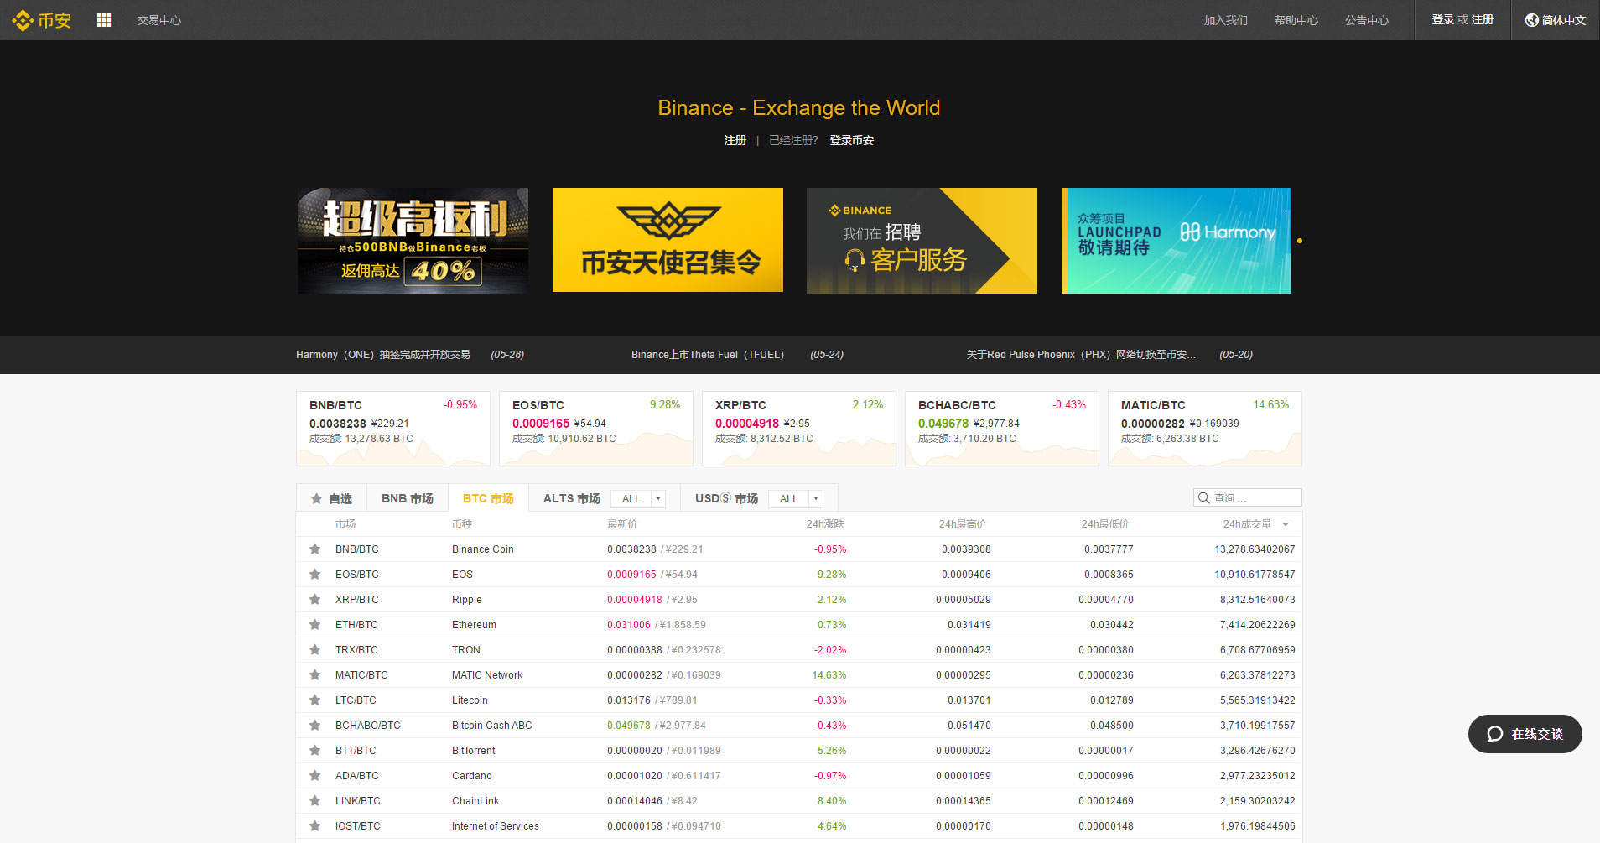Open the 招聘客户服务 banner

(x=922, y=241)
